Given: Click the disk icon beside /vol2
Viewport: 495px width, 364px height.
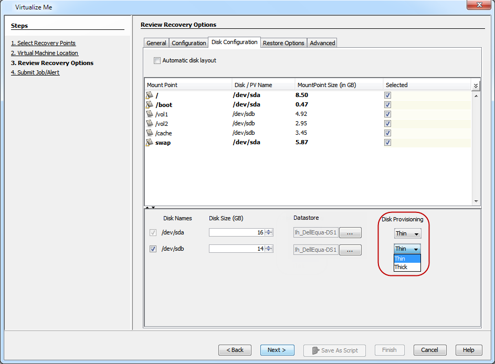Looking at the screenshot, I should point(150,123).
